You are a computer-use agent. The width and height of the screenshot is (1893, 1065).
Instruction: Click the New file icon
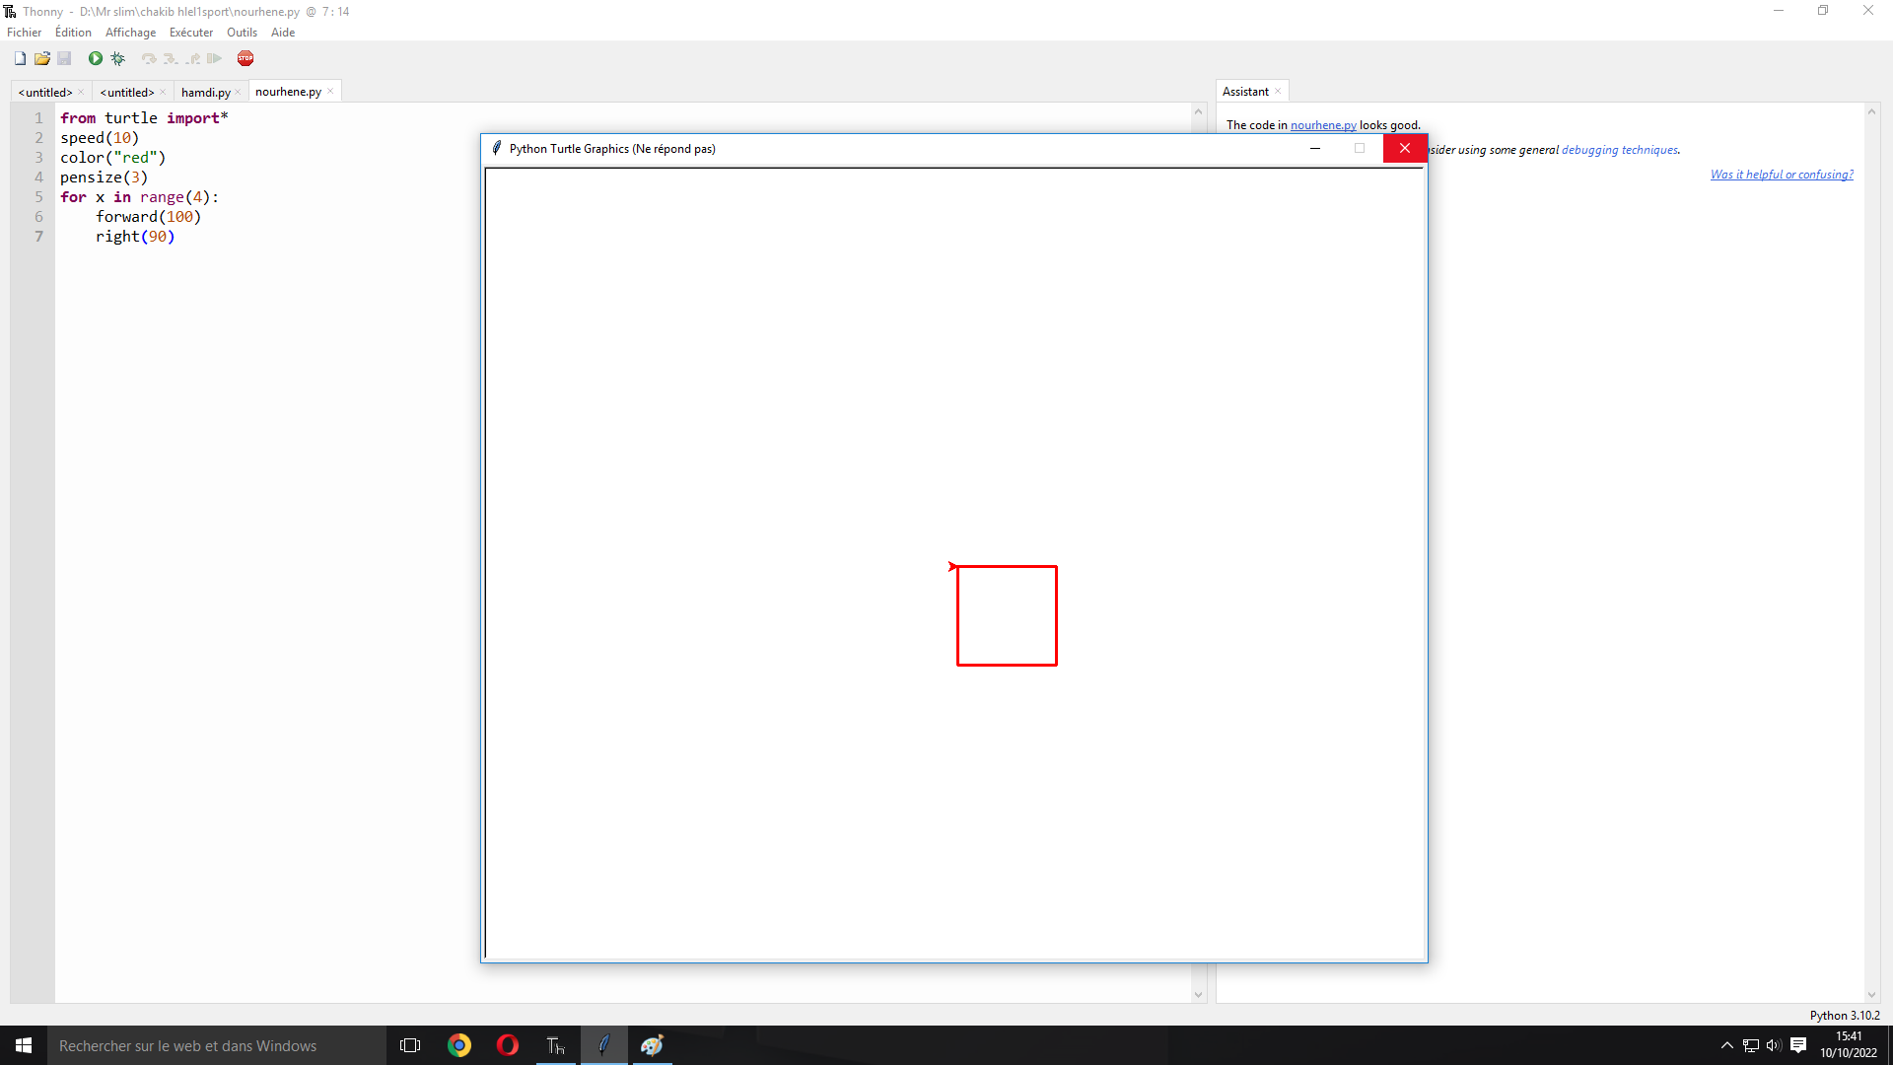click(20, 59)
